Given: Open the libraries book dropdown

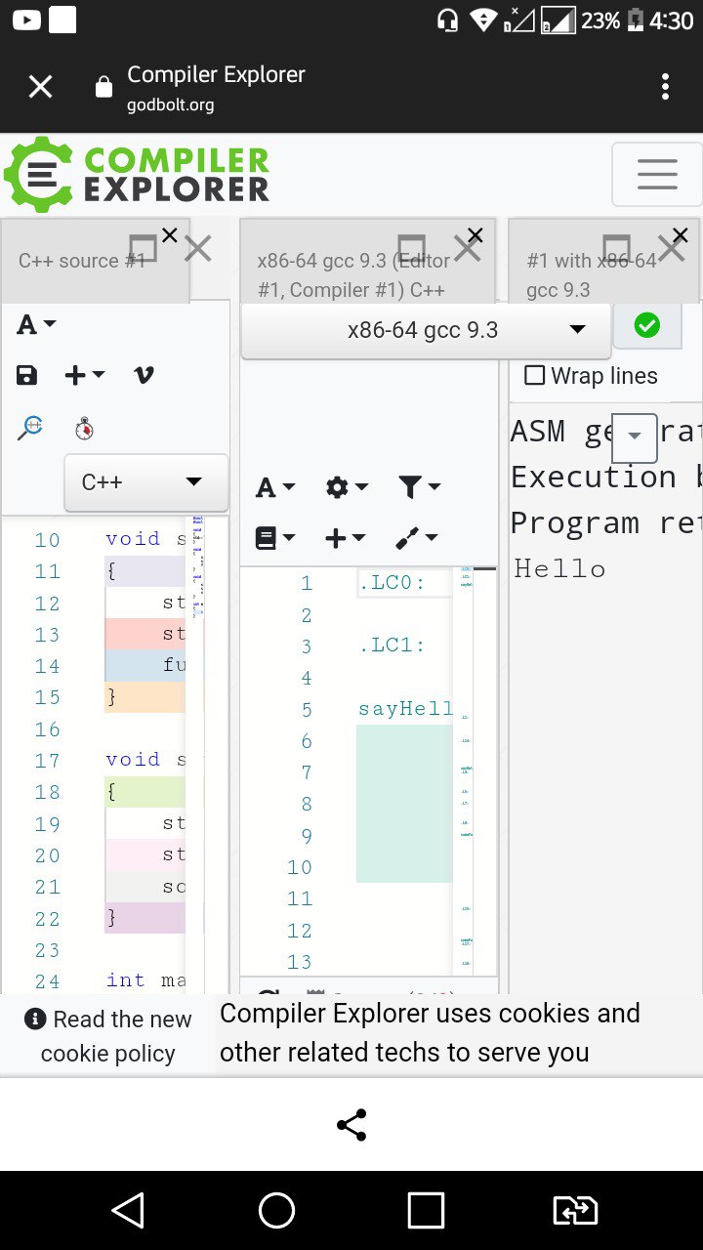Looking at the screenshot, I should pos(275,538).
